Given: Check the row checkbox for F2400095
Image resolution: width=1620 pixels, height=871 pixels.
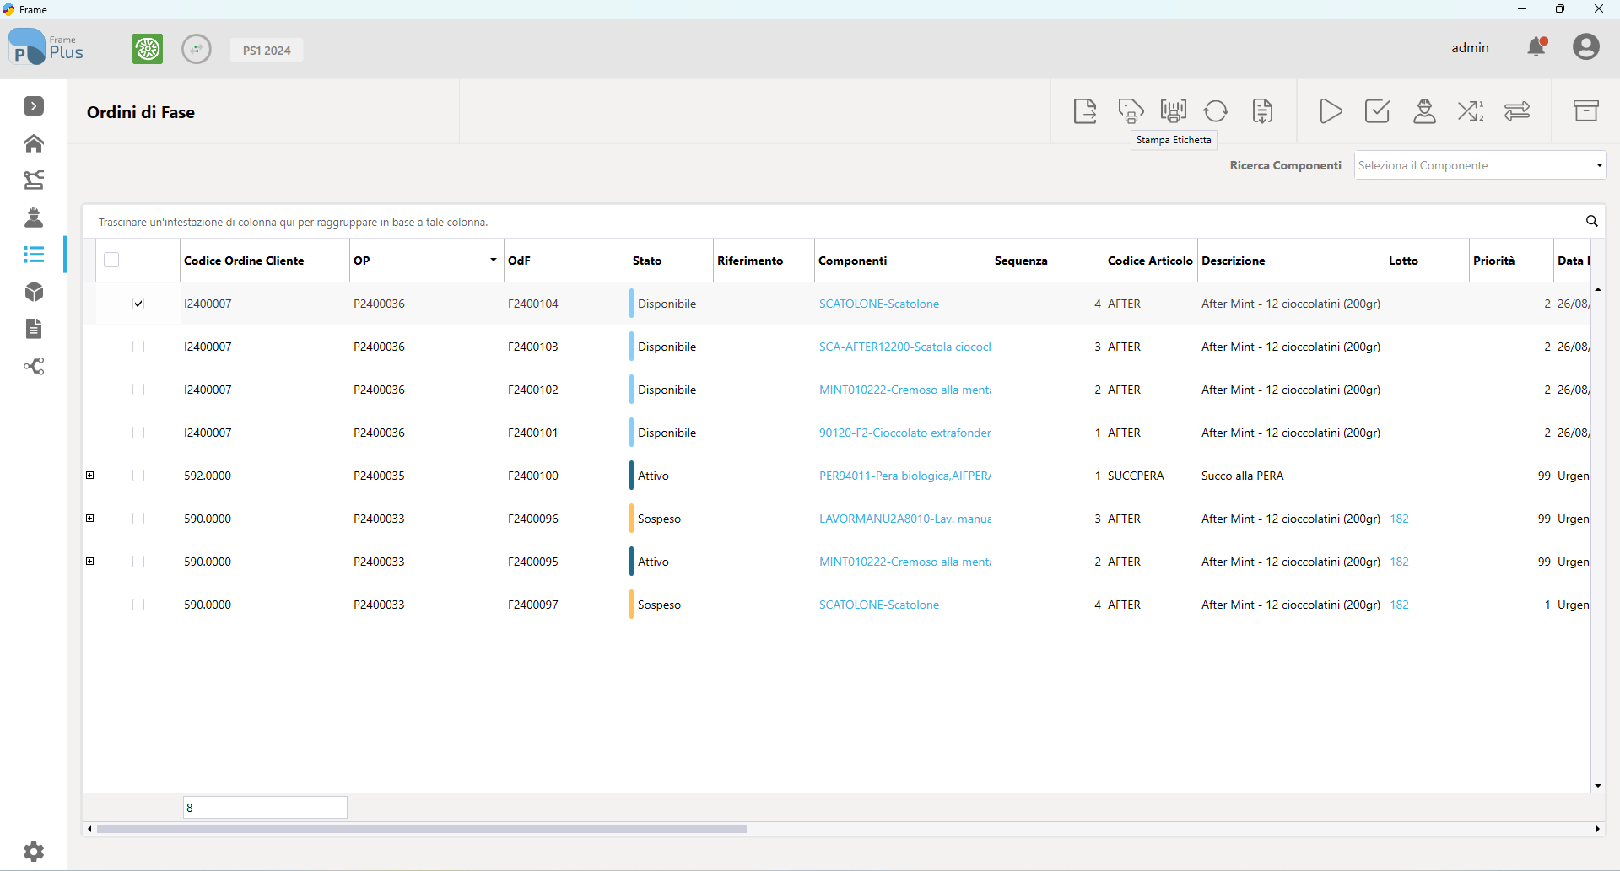Looking at the screenshot, I should pyautogui.click(x=138, y=562).
